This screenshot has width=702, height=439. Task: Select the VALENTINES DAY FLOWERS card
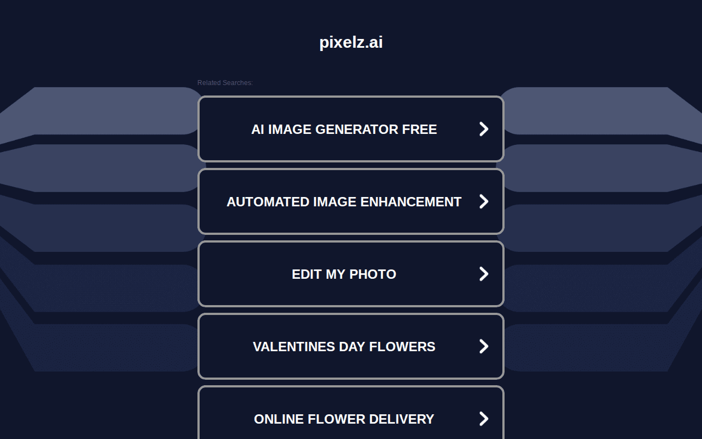tap(351, 346)
